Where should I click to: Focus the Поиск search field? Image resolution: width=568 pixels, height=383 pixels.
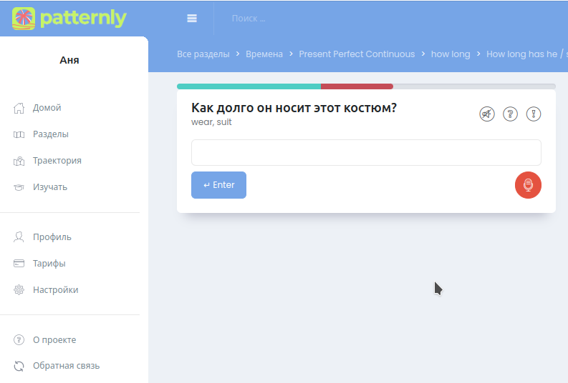287,19
